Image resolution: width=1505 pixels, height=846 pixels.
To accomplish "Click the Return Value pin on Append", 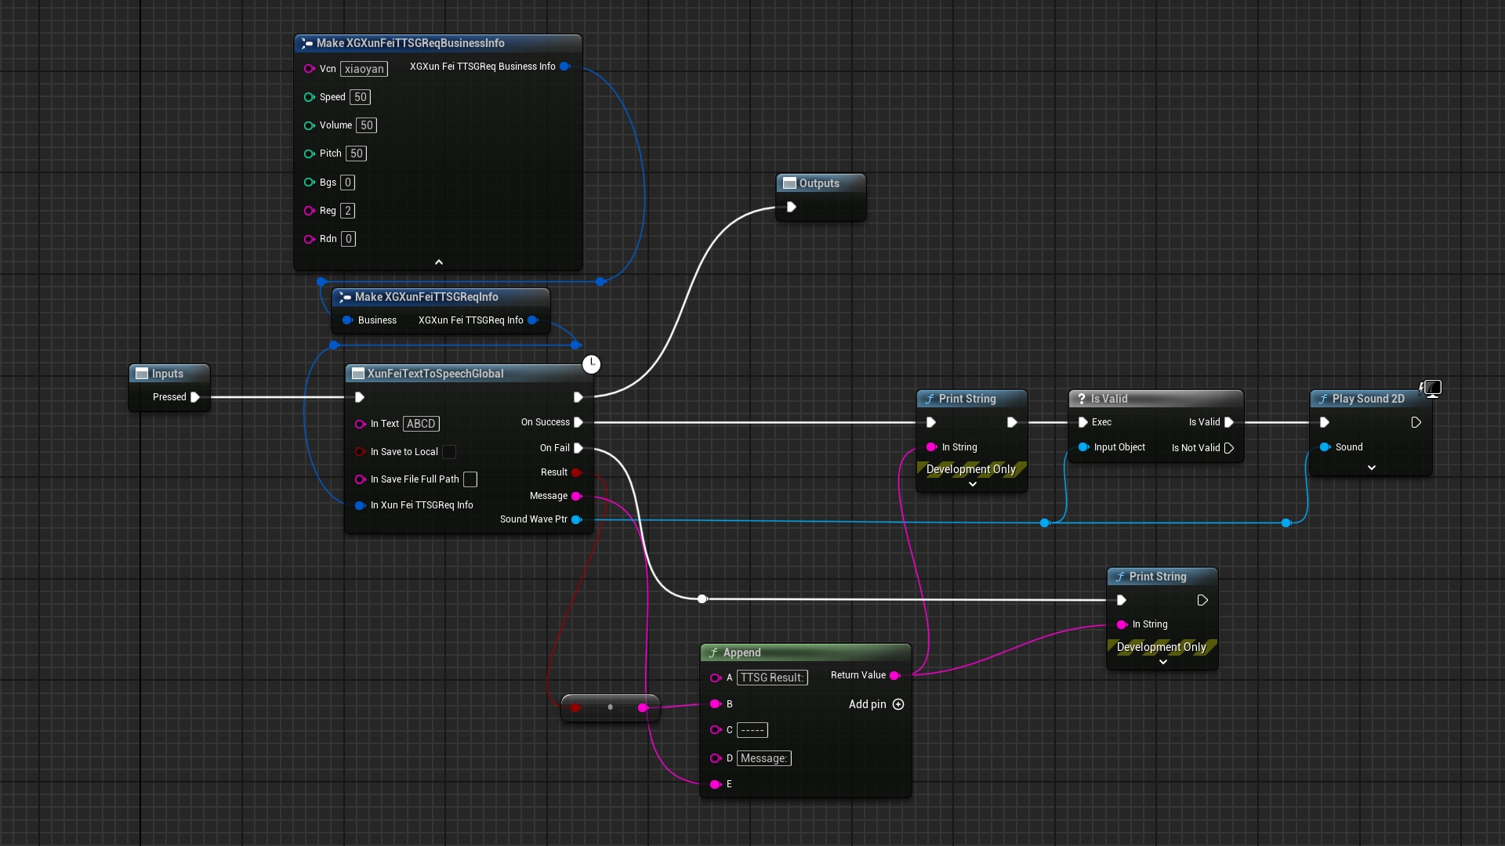I will pos(894,675).
